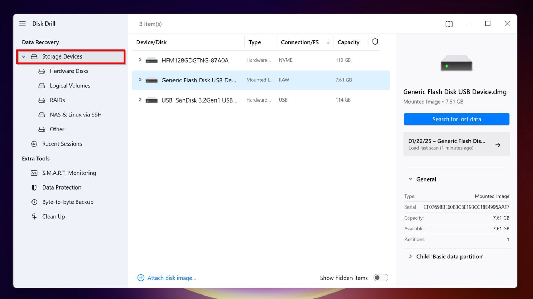
Task: Open the hamburger menu next to Disk Drill
Action: click(x=23, y=24)
